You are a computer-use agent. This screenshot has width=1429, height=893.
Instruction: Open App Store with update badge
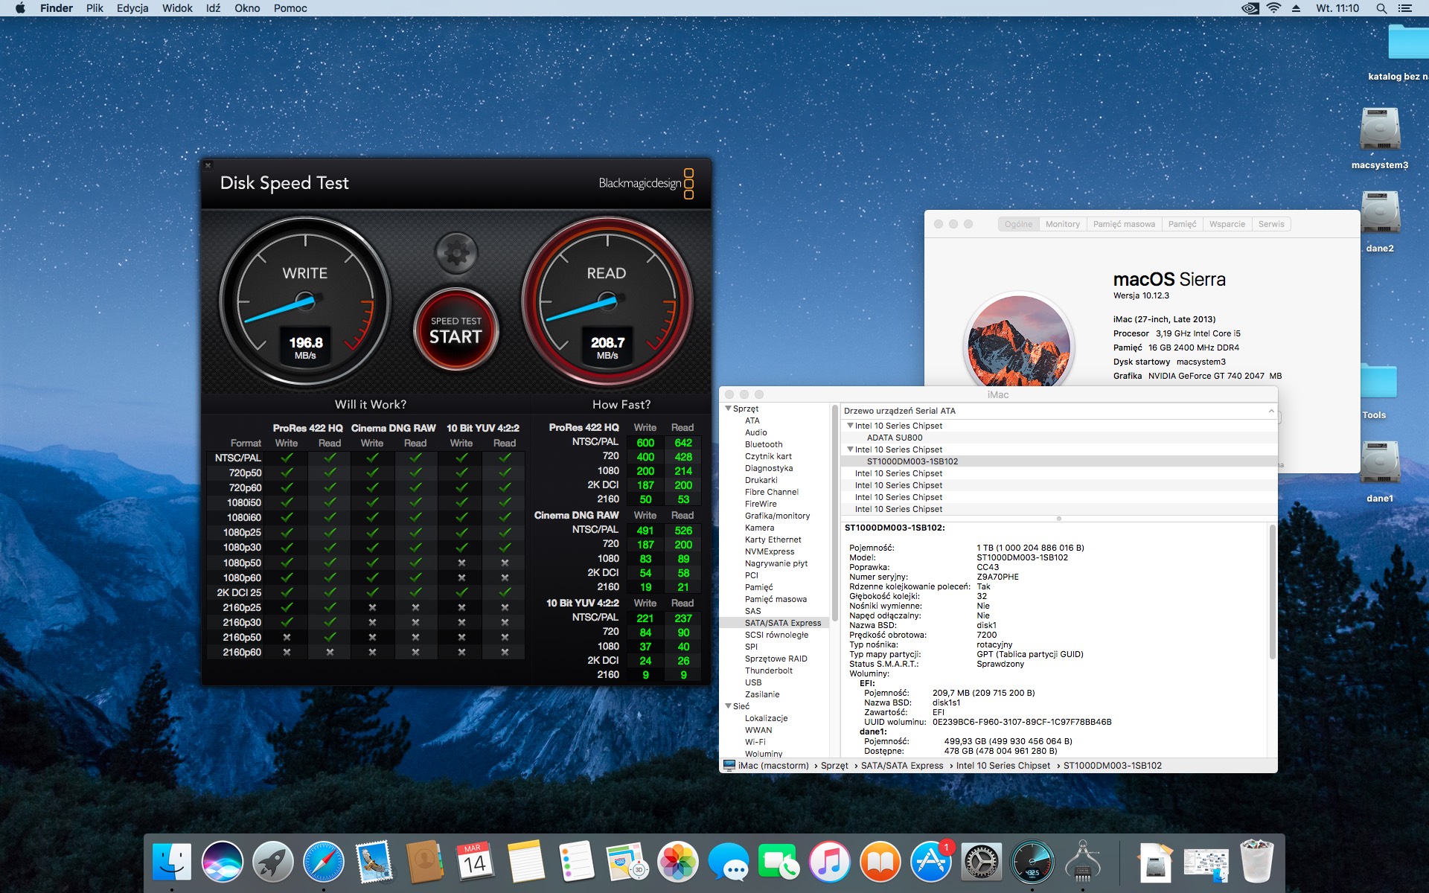click(930, 862)
